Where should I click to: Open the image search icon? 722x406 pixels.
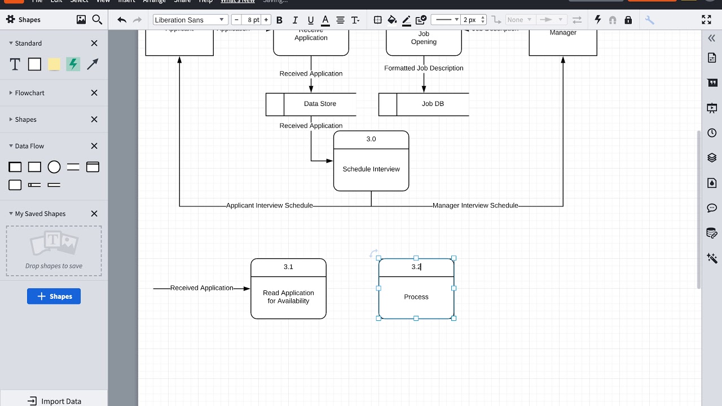pos(81,20)
